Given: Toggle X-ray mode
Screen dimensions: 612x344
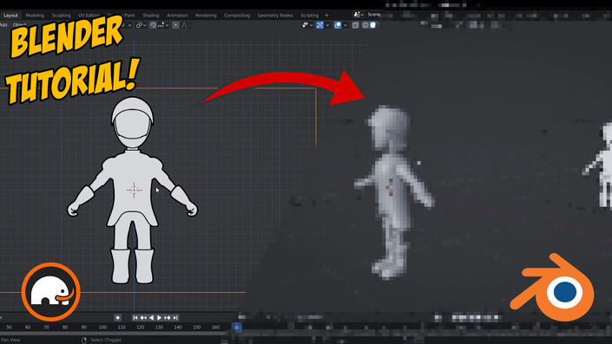Looking at the screenshot, I should click(x=355, y=25).
